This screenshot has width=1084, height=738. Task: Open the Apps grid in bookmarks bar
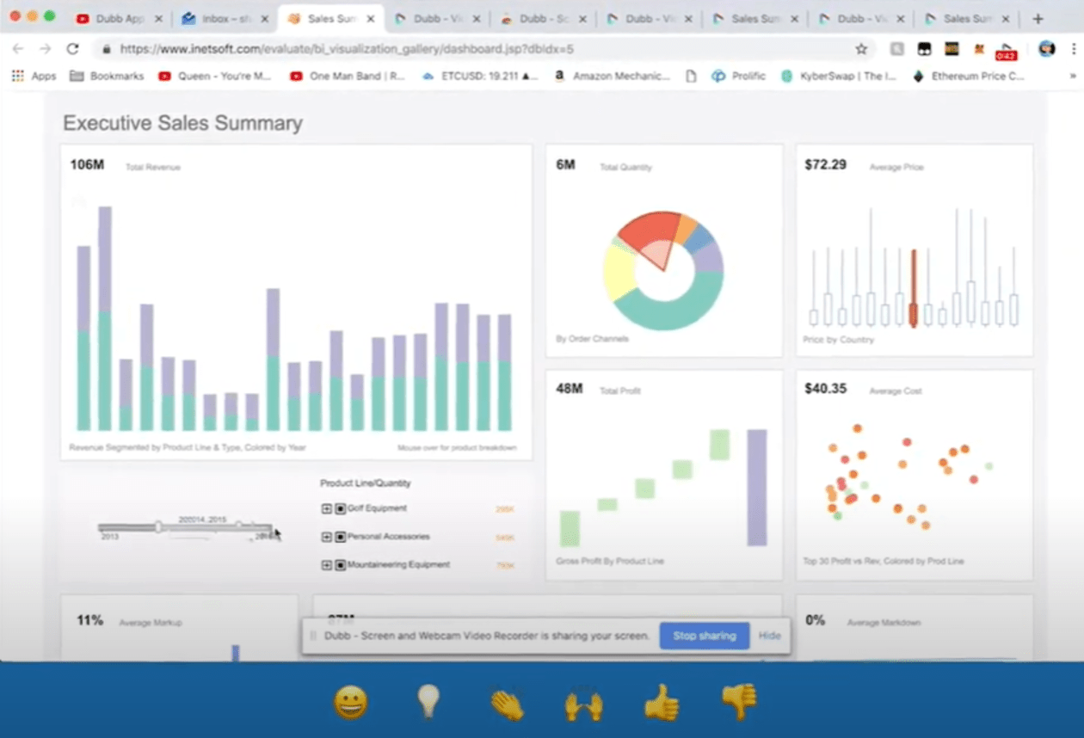click(x=34, y=76)
